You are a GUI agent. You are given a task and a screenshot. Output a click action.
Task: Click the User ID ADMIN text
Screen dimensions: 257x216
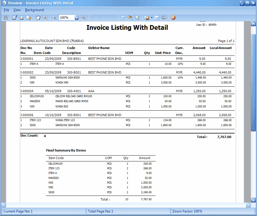(206, 25)
